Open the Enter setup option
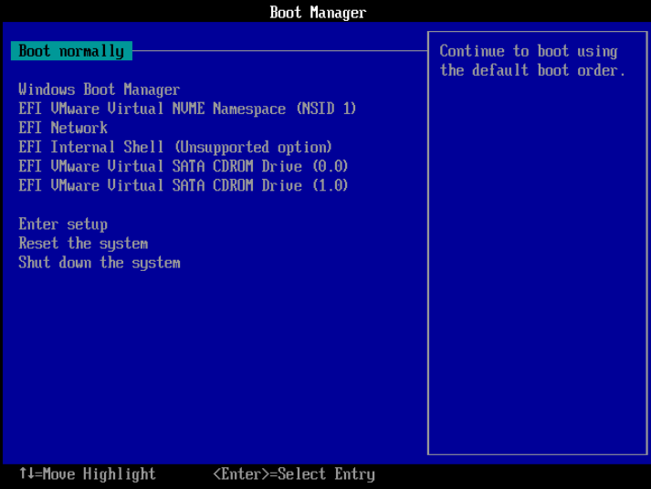 63,224
